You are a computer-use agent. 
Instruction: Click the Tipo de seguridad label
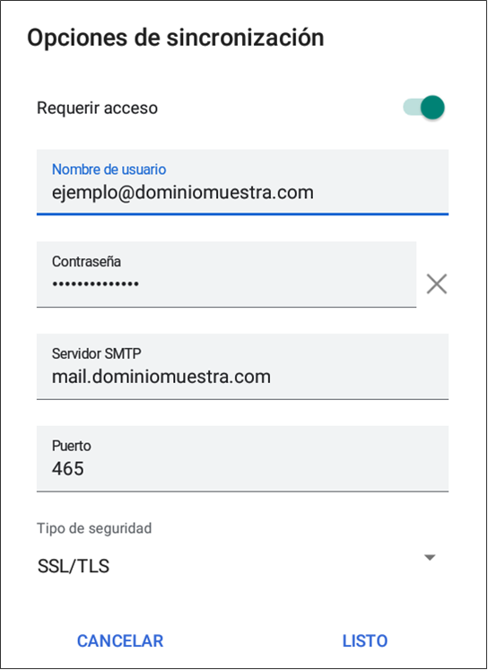94,528
